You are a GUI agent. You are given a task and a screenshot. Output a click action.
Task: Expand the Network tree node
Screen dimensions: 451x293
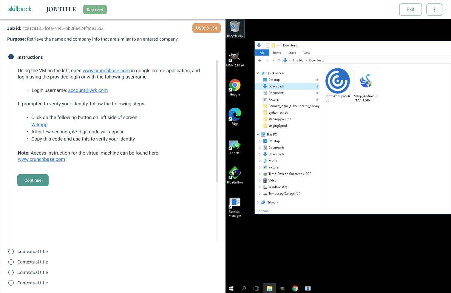pyautogui.click(x=258, y=202)
